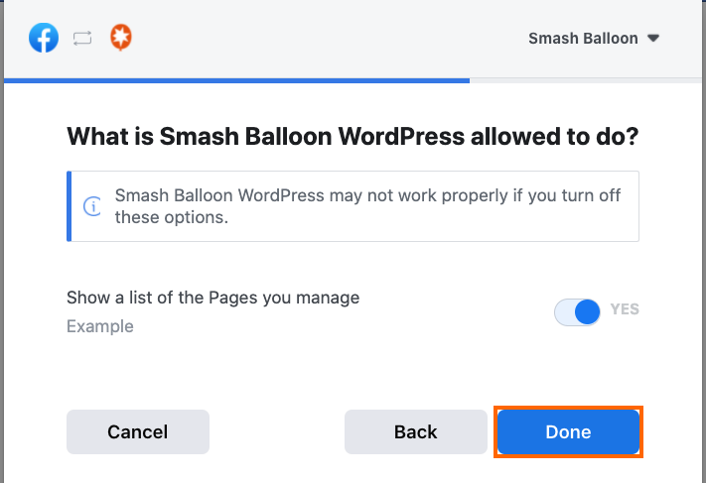Click the Facebook logo icon
The height and width of the screenshot is (483, 706).
pos(44,39)
